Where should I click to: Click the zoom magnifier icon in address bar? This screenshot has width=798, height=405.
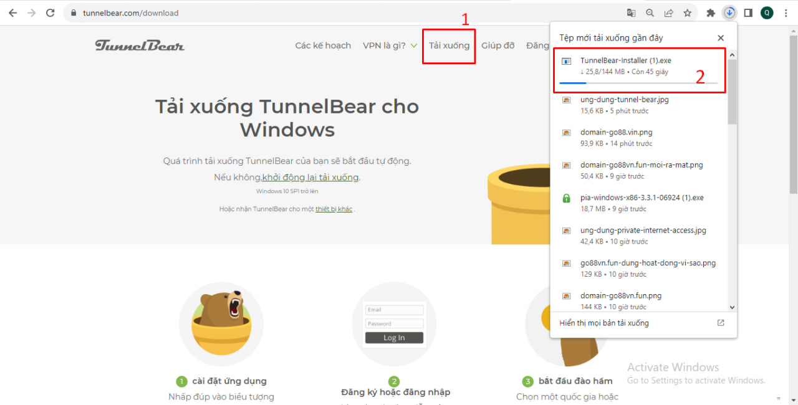(x=650, y=12)
